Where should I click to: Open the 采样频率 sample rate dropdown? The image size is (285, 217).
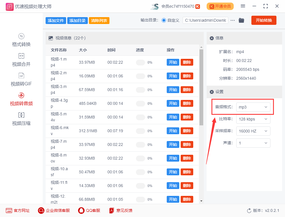point(253,131)
